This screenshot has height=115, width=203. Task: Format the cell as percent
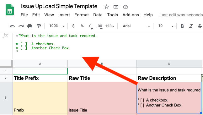(82, 26)
